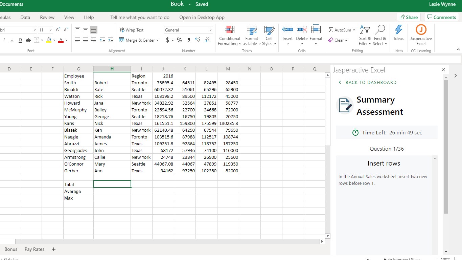Expand the General number format dropdown

(x=210, y=30)
